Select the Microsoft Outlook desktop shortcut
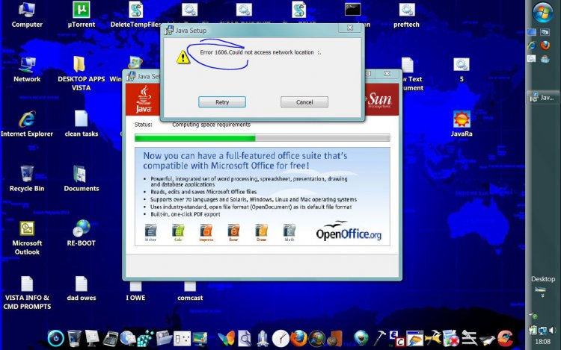Screen dimensions: 561x350 click(27, 238)
